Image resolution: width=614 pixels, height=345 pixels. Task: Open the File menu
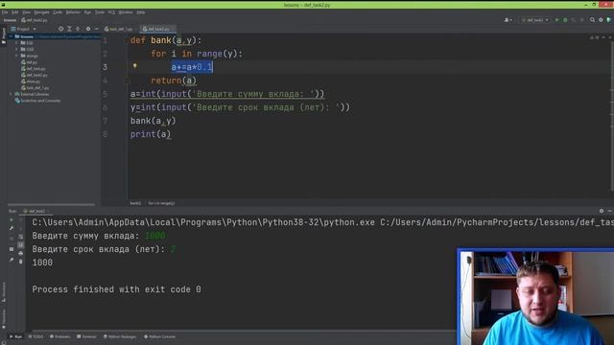(5, 12)
